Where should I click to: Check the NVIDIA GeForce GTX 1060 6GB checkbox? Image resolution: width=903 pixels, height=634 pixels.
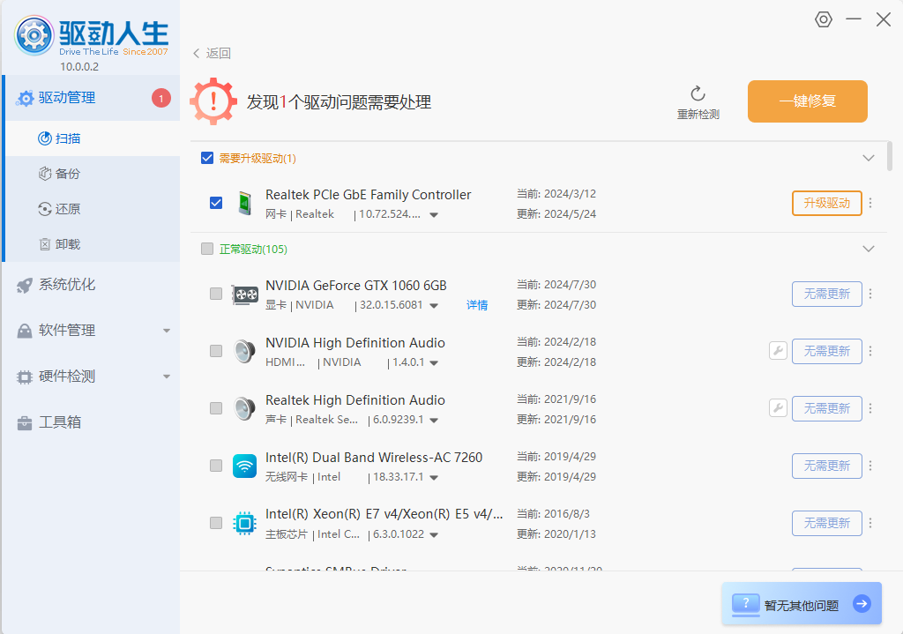[216, 294]
